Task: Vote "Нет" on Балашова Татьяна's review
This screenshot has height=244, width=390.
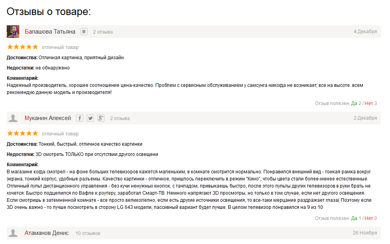Action: pyautogui.click(x=369, y=103)
